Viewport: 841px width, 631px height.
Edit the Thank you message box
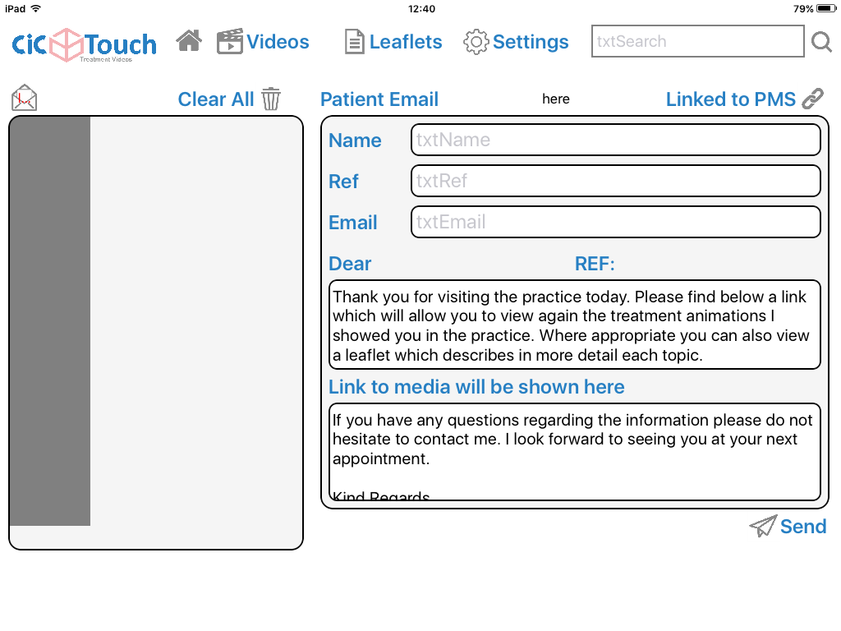tap(574, 325)
